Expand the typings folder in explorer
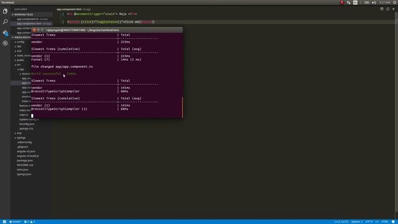The image size is (398, 224). point(21,138)
